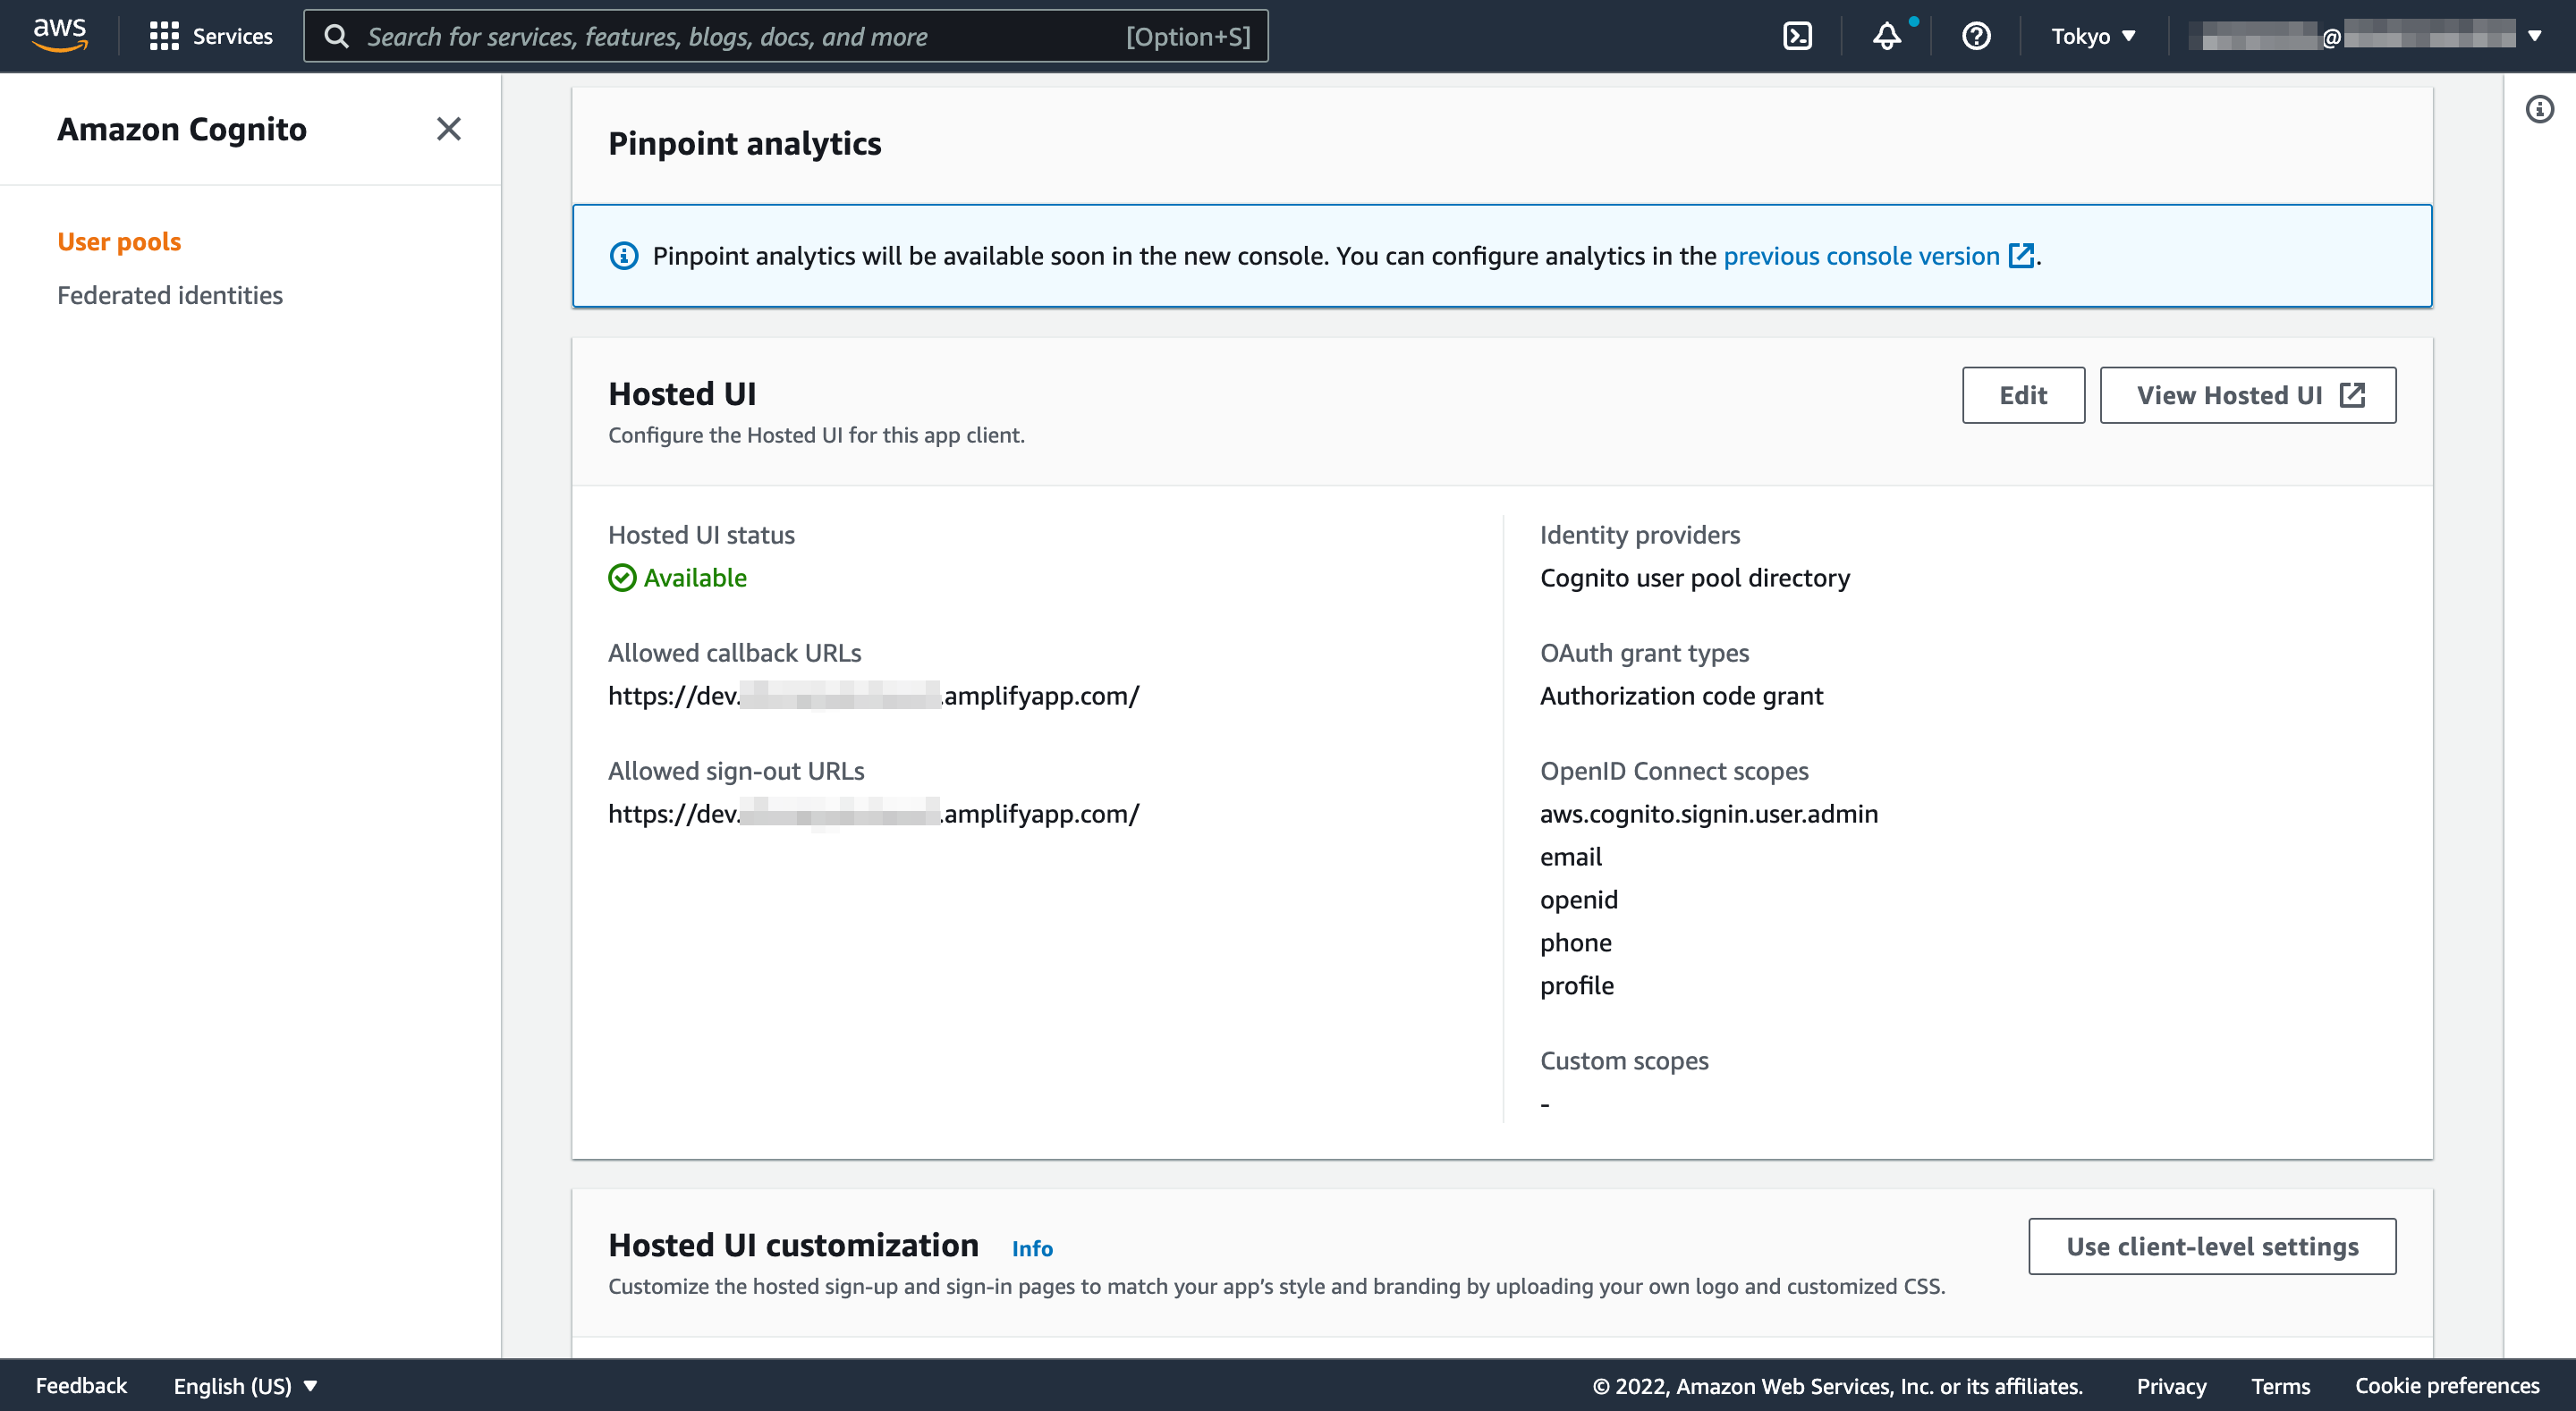Select Federated identities in the sidebar
Image resolution: width=2576 pixels, height=1411 pixels.
(170, 295)
